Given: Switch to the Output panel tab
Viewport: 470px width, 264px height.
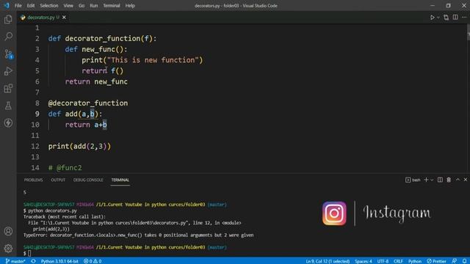Looking at the screenshot, I should click(58, 180).
